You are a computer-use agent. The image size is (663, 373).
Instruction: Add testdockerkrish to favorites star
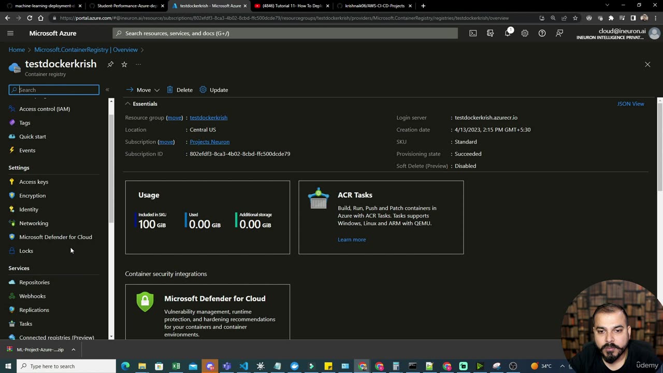click(124, 64)
